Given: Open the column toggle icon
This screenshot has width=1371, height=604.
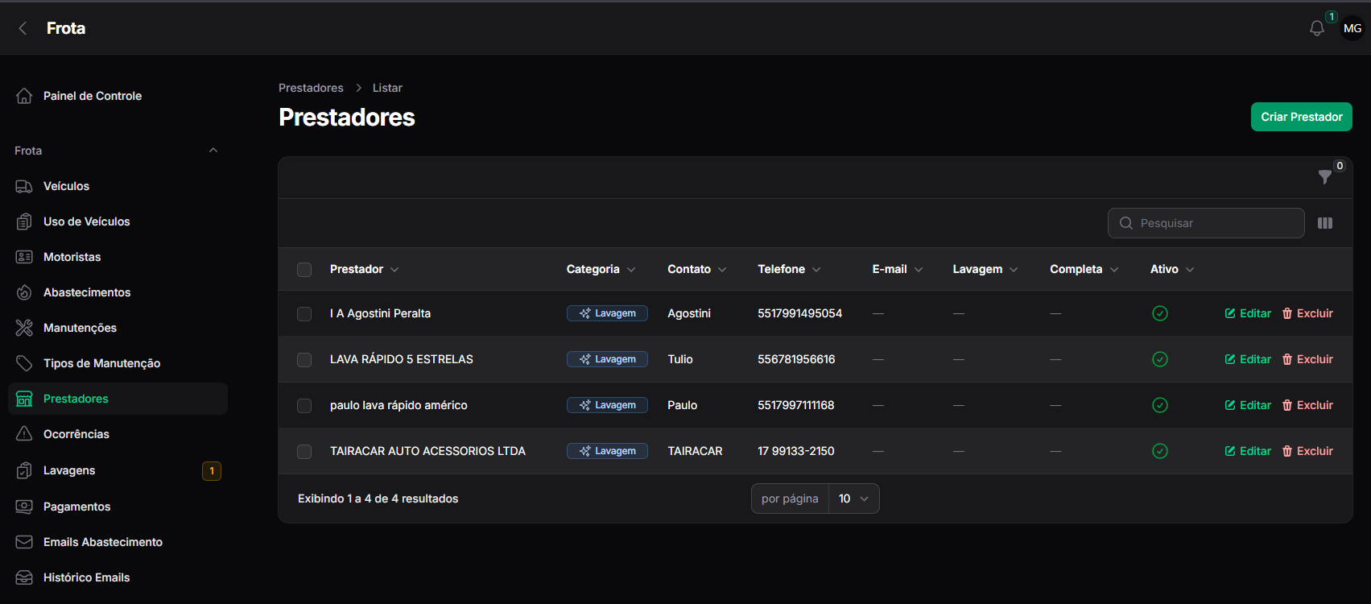Looking at the screenshot, I should click(x=1325, y=223).
